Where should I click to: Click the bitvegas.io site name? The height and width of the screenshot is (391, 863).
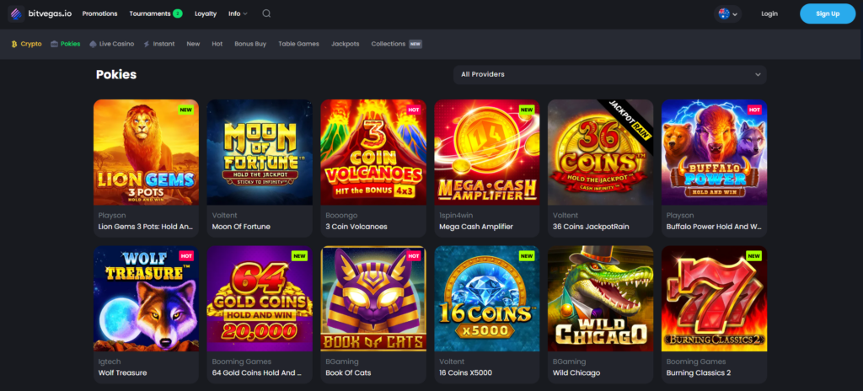click(50, 13)
